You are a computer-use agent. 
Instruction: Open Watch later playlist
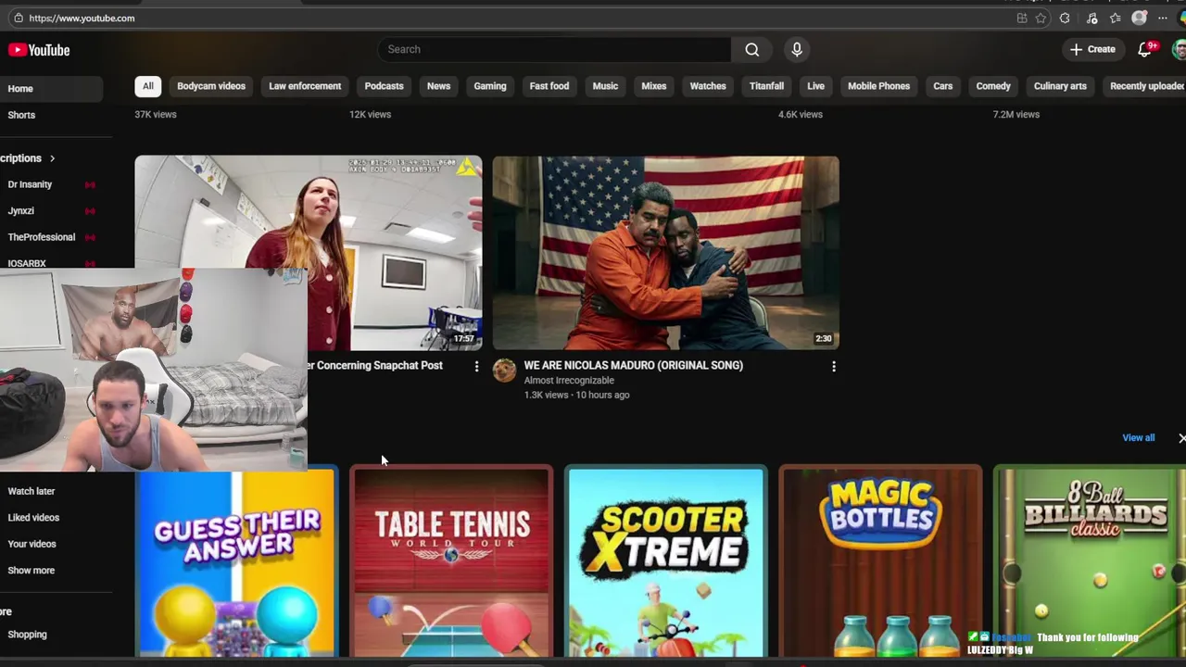(32, 492)
